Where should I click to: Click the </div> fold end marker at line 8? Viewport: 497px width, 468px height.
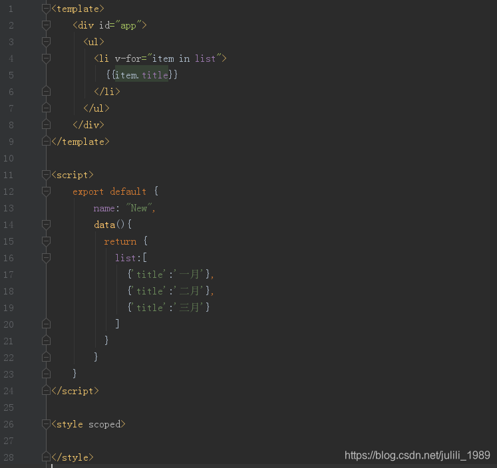[46, 125]
